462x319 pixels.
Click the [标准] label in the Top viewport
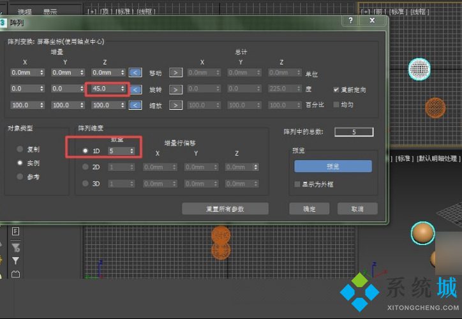click(125, 11)
